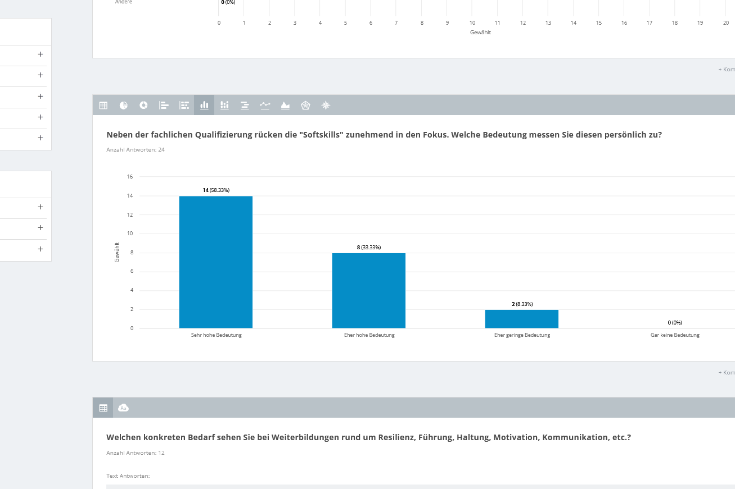Click the 'Eher geringe Bedeutung' bar
Image resolution: width=735 pixels, height=489 pixels.
(522, 319)
